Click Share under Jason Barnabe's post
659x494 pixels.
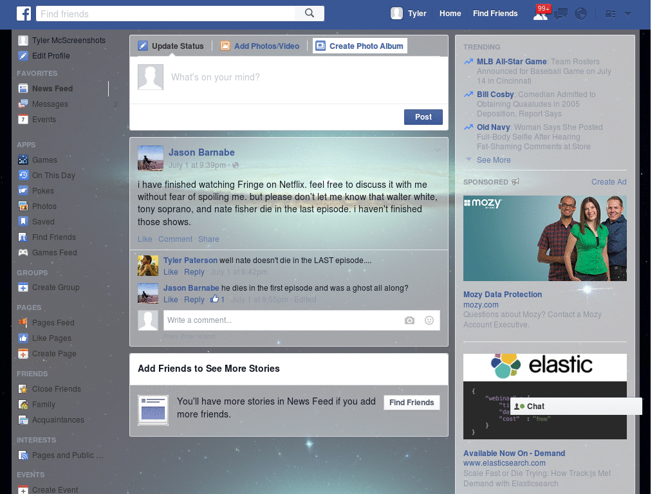[x=209, y=239]
